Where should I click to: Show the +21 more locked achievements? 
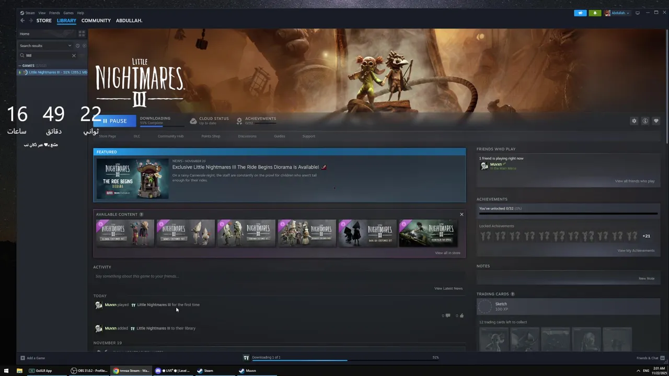click(x=646, y=236)
